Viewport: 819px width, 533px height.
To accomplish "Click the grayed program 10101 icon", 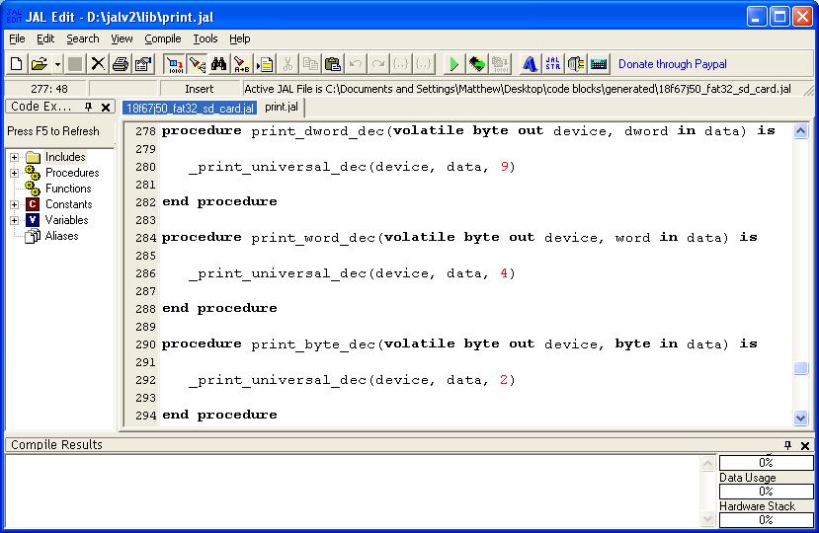I will tap(500, 64).
